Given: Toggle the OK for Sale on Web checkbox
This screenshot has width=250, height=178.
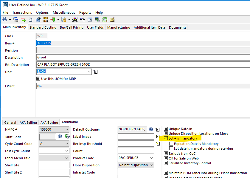Looking at the screenshot, I should click(166, 158).
